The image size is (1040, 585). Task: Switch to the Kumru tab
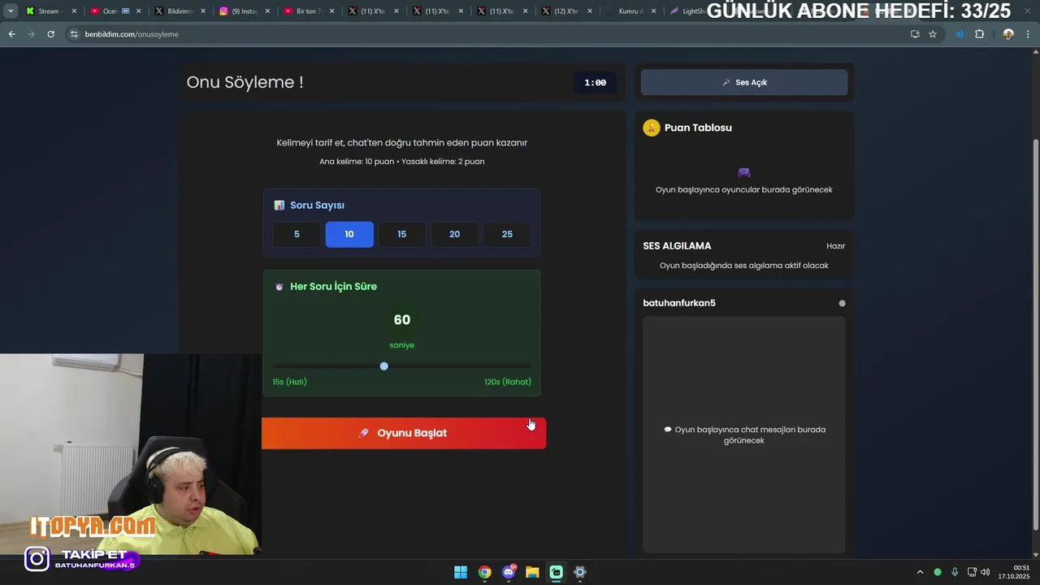point(630,11)
